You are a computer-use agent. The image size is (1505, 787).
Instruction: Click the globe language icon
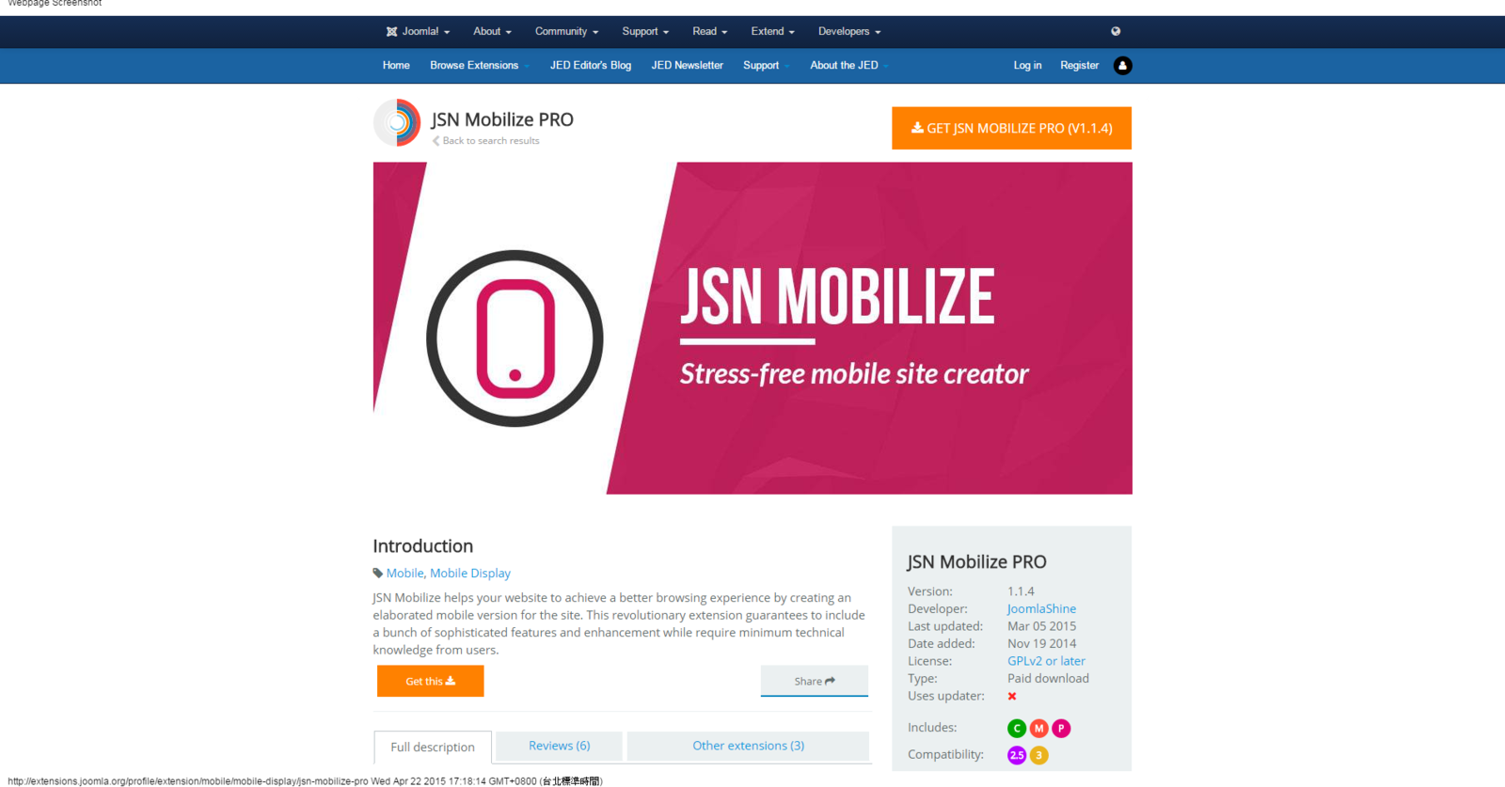pos(1116,31)
